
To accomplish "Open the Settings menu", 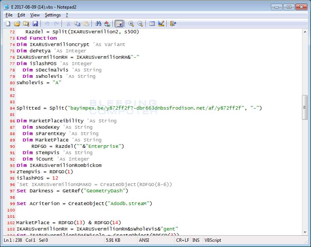I will 53,15.
